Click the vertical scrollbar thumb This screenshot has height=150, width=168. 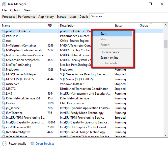click(165, 44)
